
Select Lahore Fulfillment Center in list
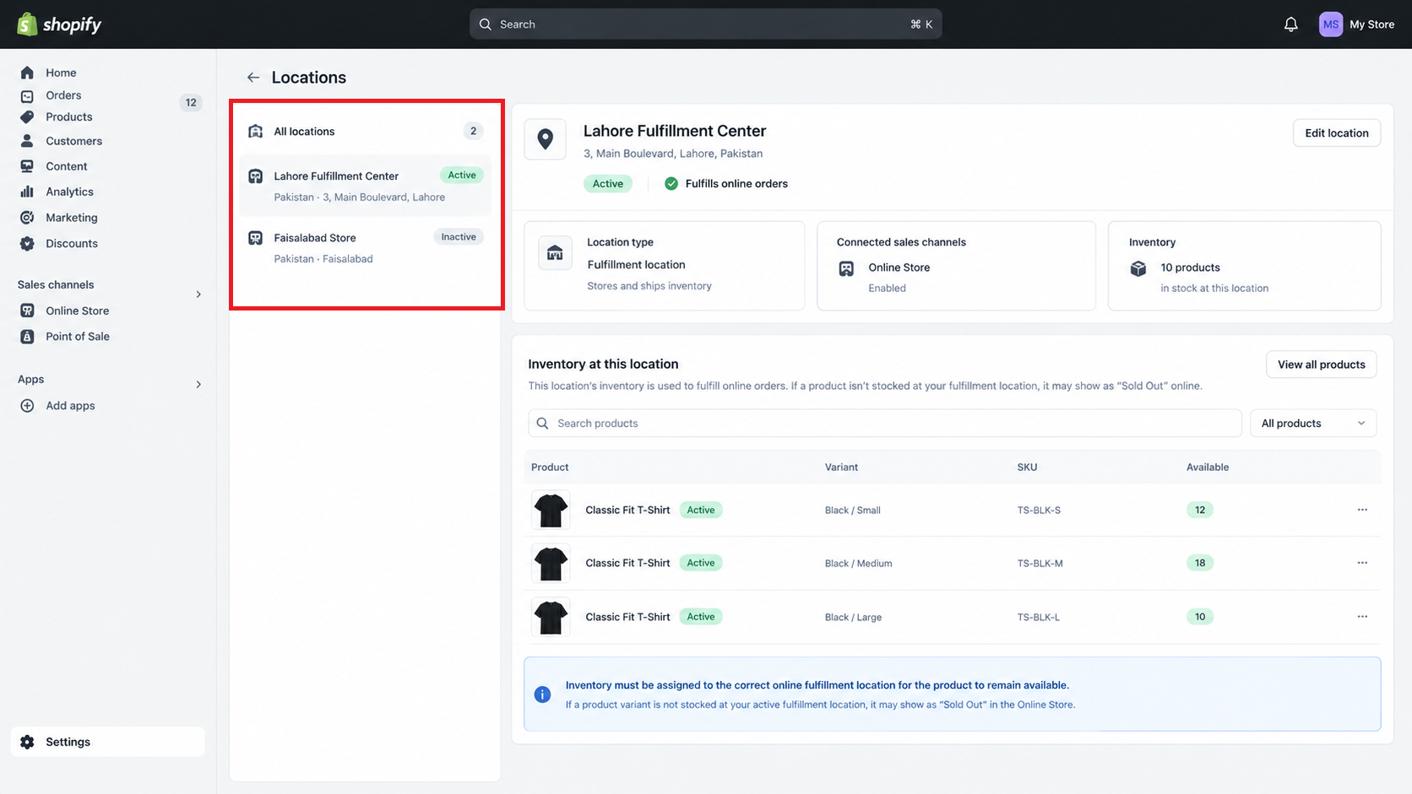click(x=365, y=186)
